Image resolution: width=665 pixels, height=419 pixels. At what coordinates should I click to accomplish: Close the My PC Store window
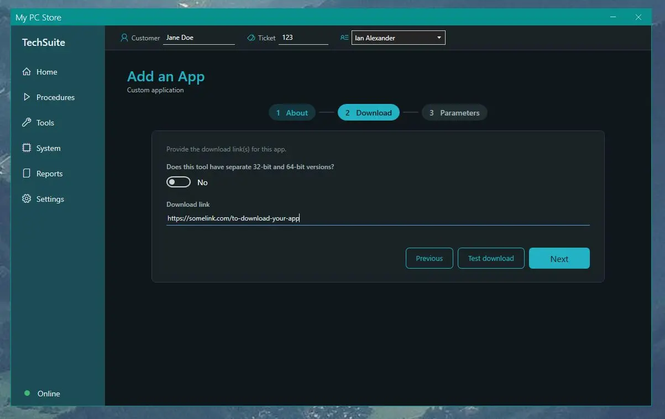coord(638,17)
